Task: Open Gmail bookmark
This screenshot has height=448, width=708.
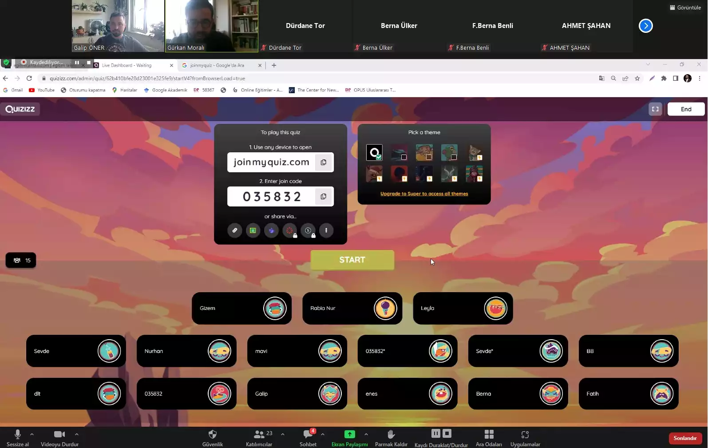Action: coord(13,90)
